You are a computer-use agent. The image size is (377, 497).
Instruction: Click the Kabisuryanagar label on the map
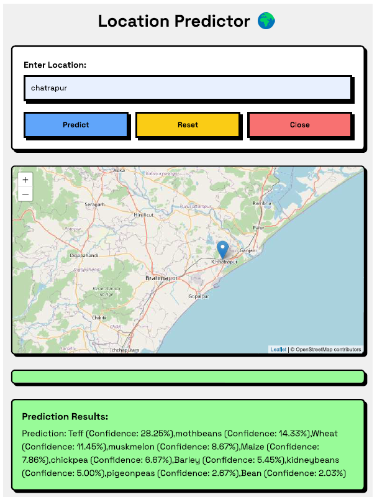162,173
